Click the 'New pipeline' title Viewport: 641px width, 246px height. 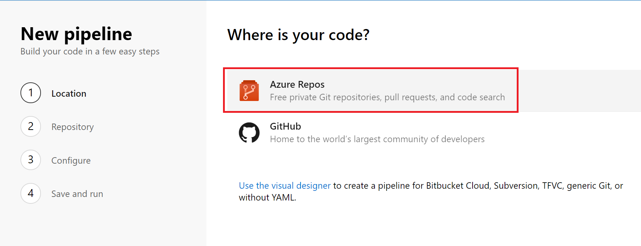click(x=76, y=34)
